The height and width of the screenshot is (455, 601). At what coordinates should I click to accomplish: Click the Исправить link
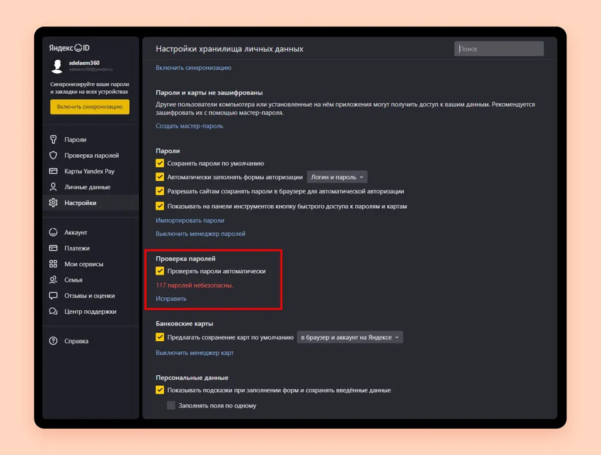click(x=171, y=298)
